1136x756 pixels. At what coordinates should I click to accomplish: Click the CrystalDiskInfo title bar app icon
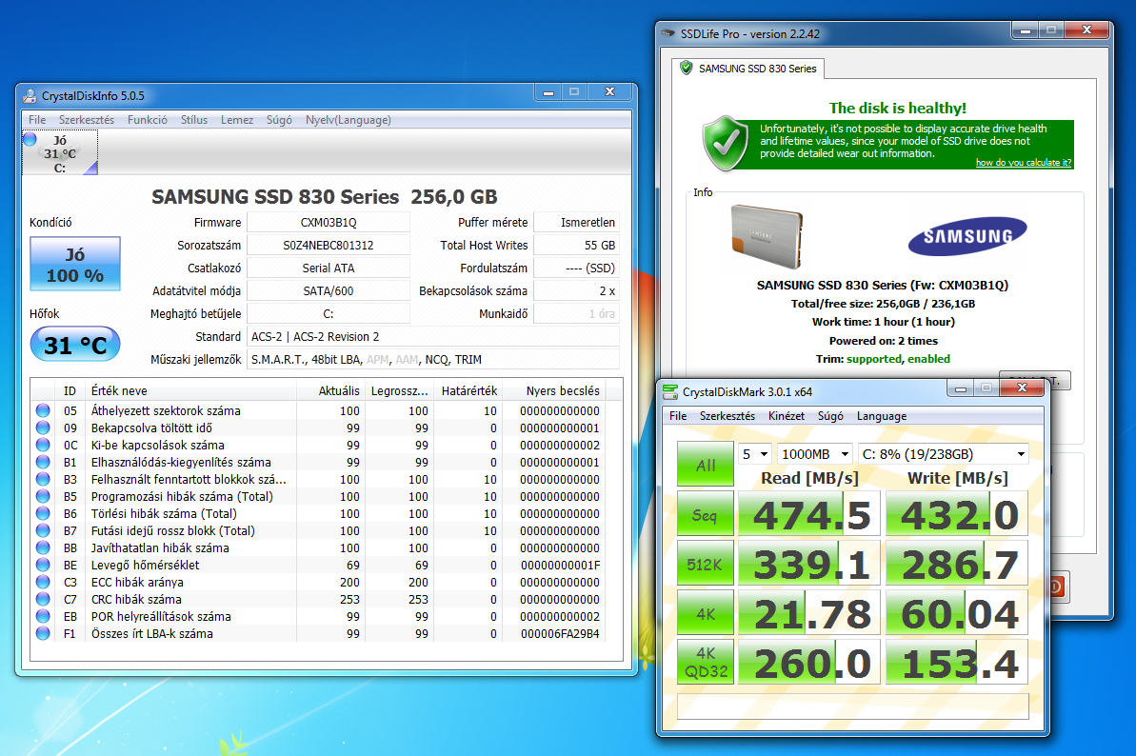pos(30,96)
